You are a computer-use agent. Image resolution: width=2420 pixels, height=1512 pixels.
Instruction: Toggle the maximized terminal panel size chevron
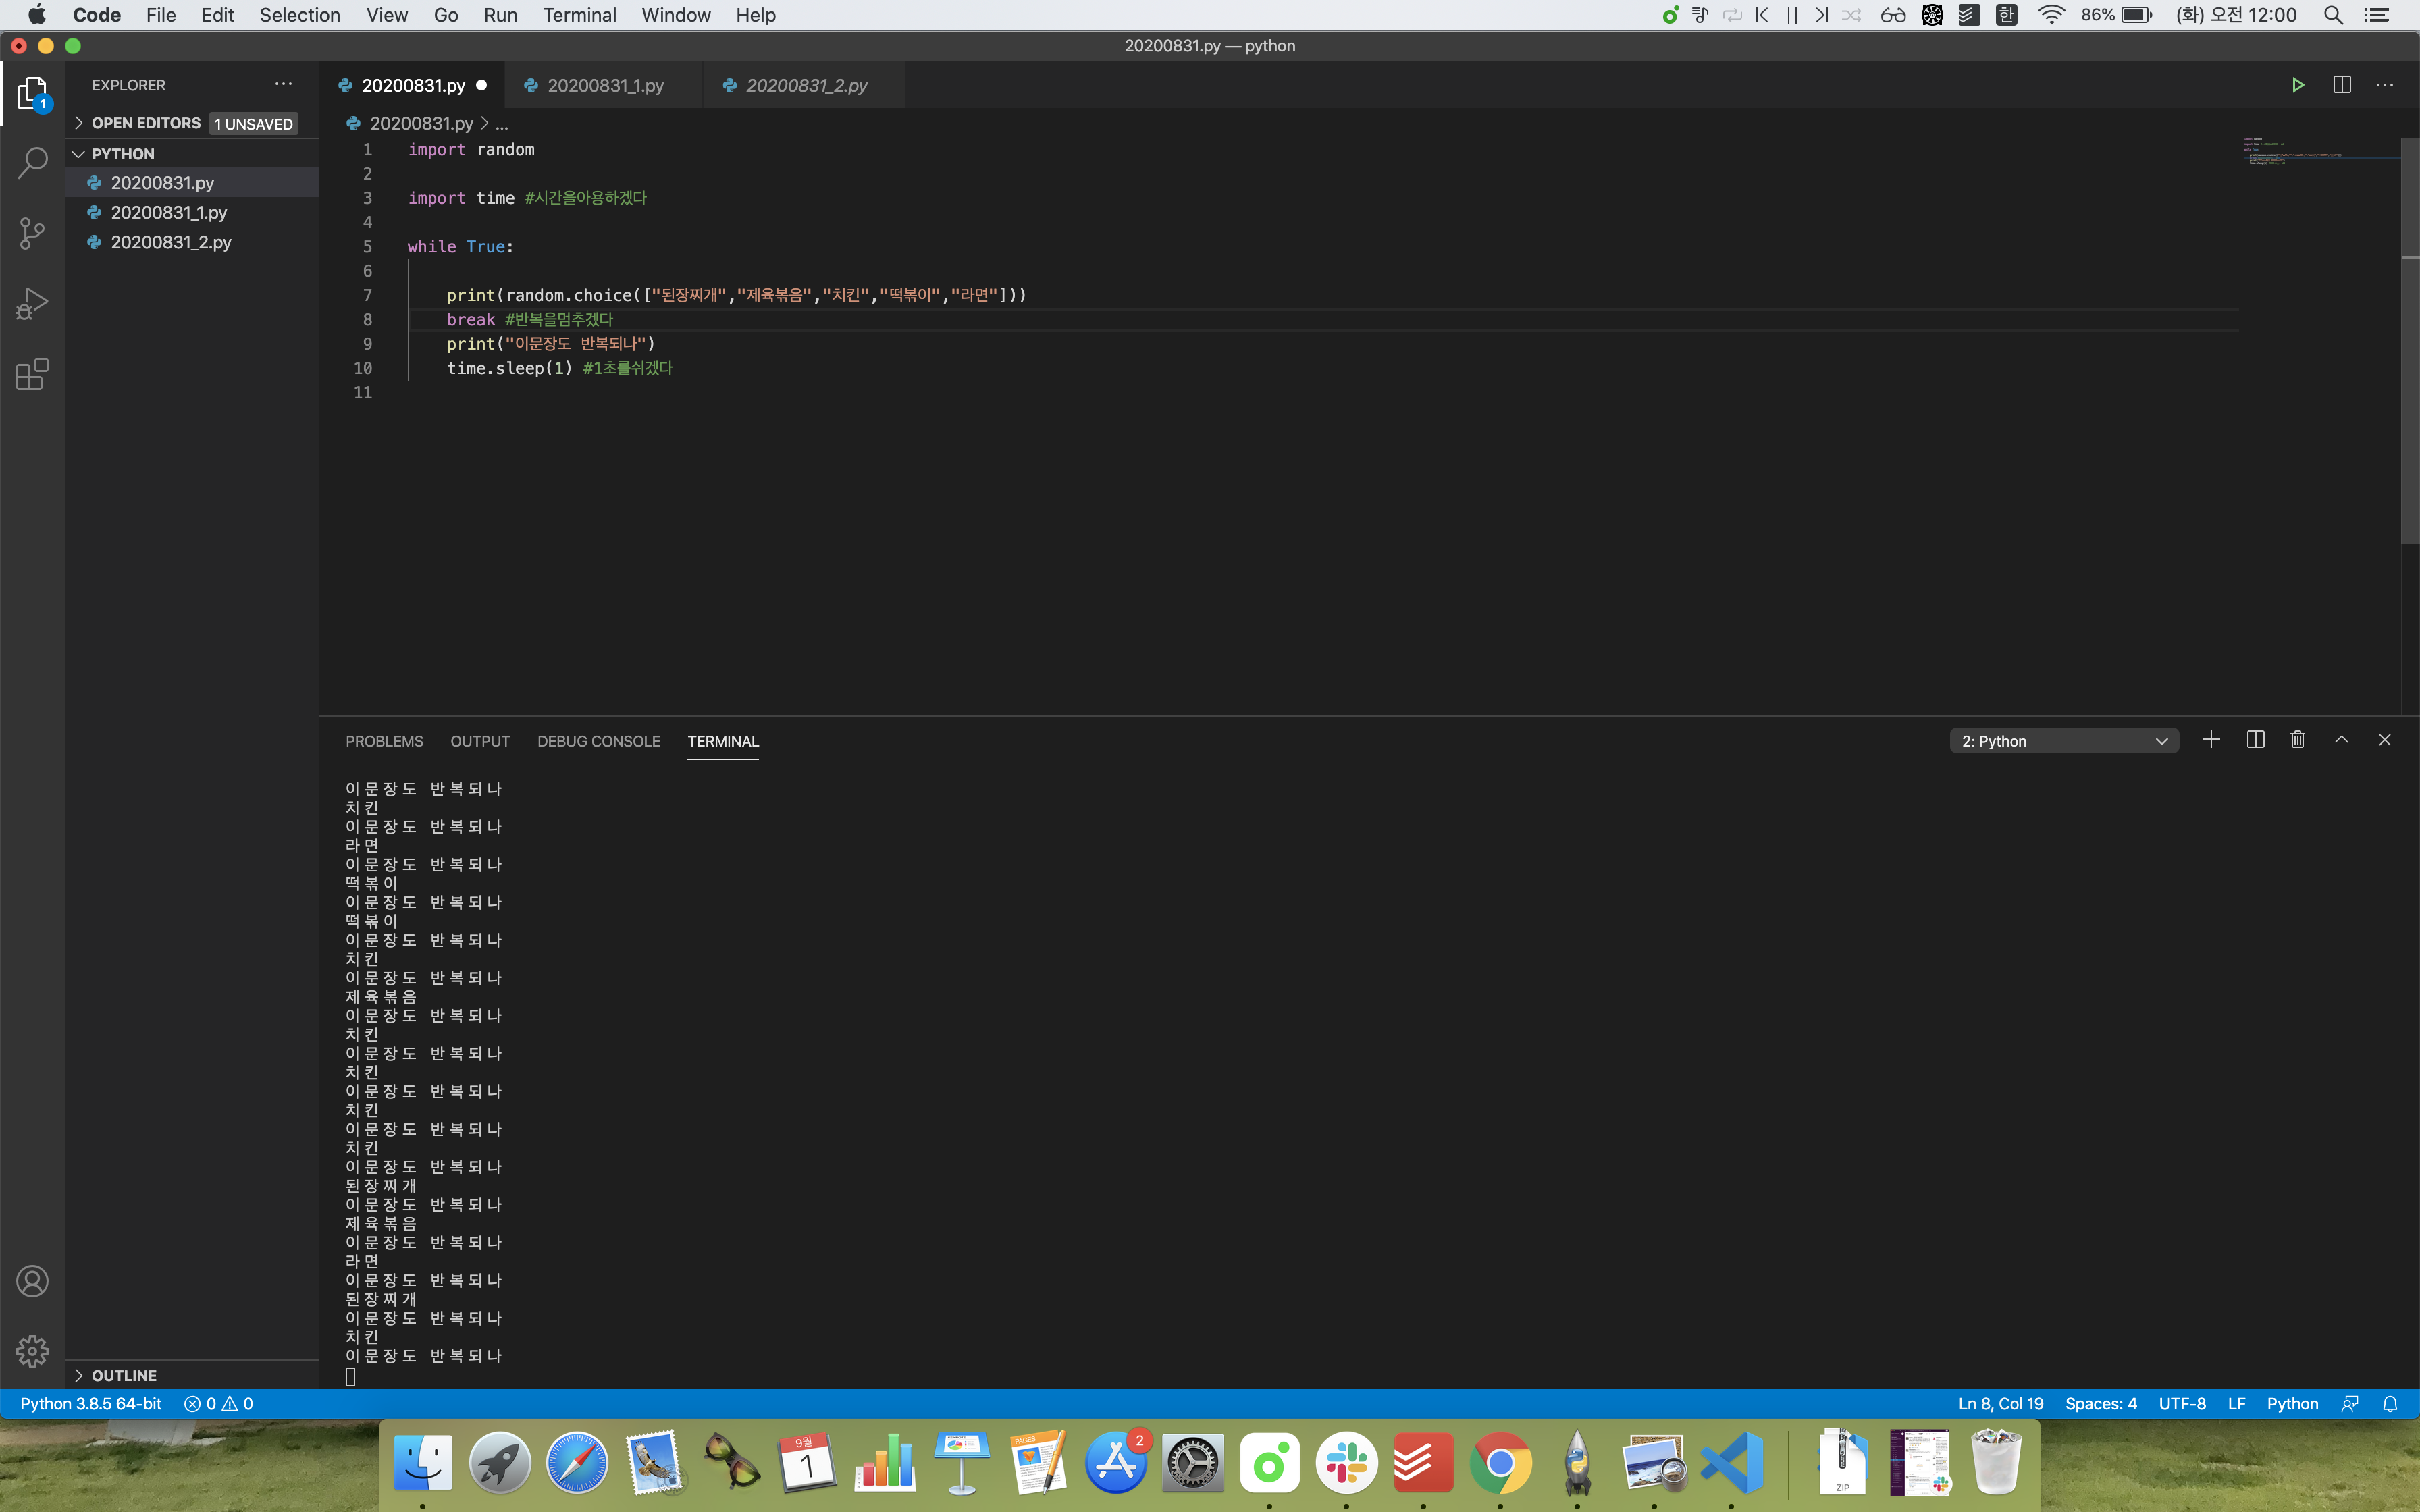click(x=2341, y=740)
